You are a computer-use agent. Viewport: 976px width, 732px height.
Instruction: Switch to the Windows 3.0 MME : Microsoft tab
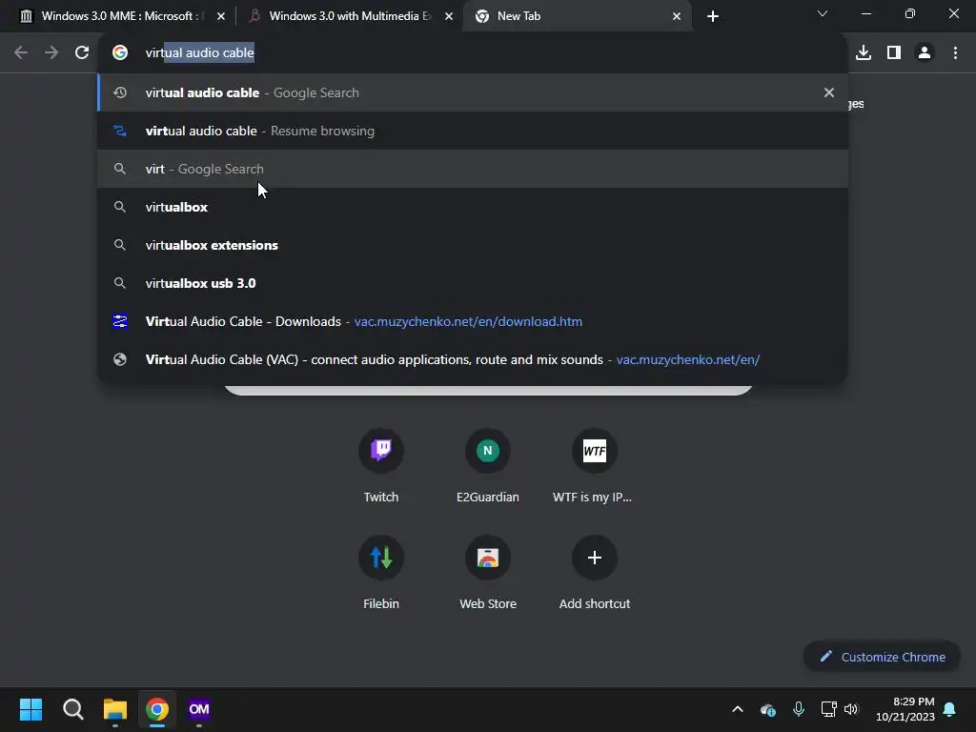[x=118, y=16]
